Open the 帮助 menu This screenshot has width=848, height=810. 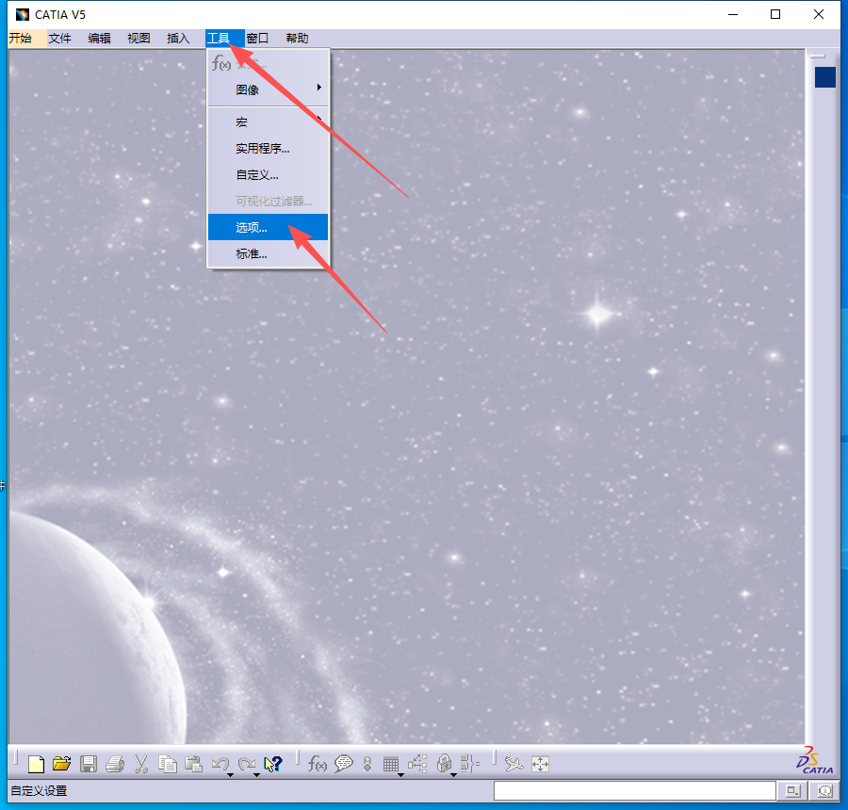point(297,39)
